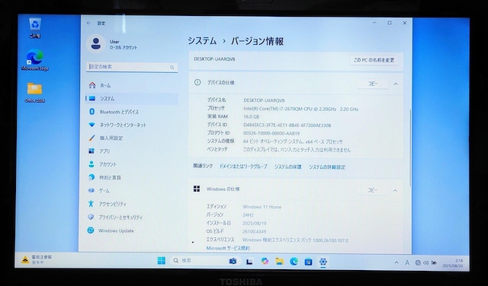This screenshot has height=286, width=488.
Task: Open the Recycle Bin desktop icon
Action: [35, 28]
